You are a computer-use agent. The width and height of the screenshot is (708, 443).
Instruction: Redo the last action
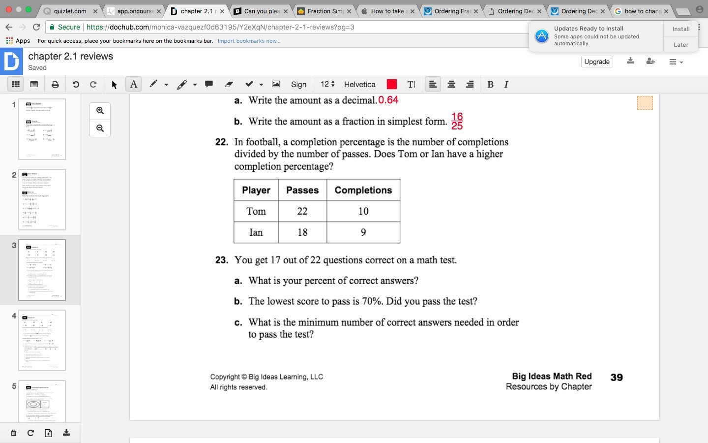(93, 84)
